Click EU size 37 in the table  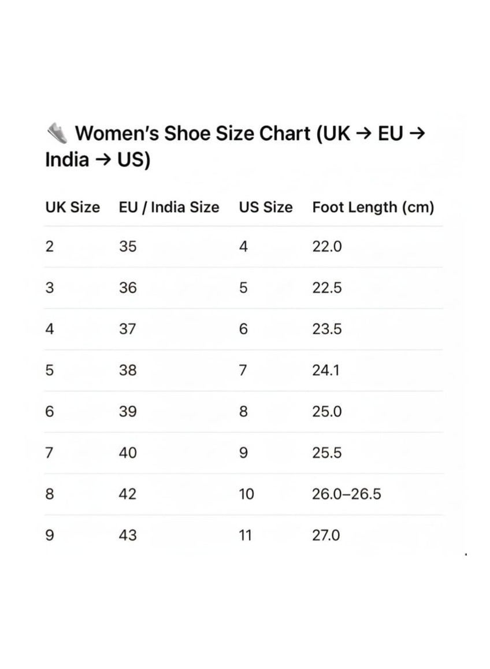tap(127, 329)
